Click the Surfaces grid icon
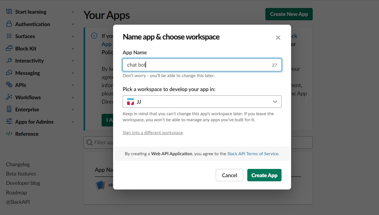 [x=9, y=36]
